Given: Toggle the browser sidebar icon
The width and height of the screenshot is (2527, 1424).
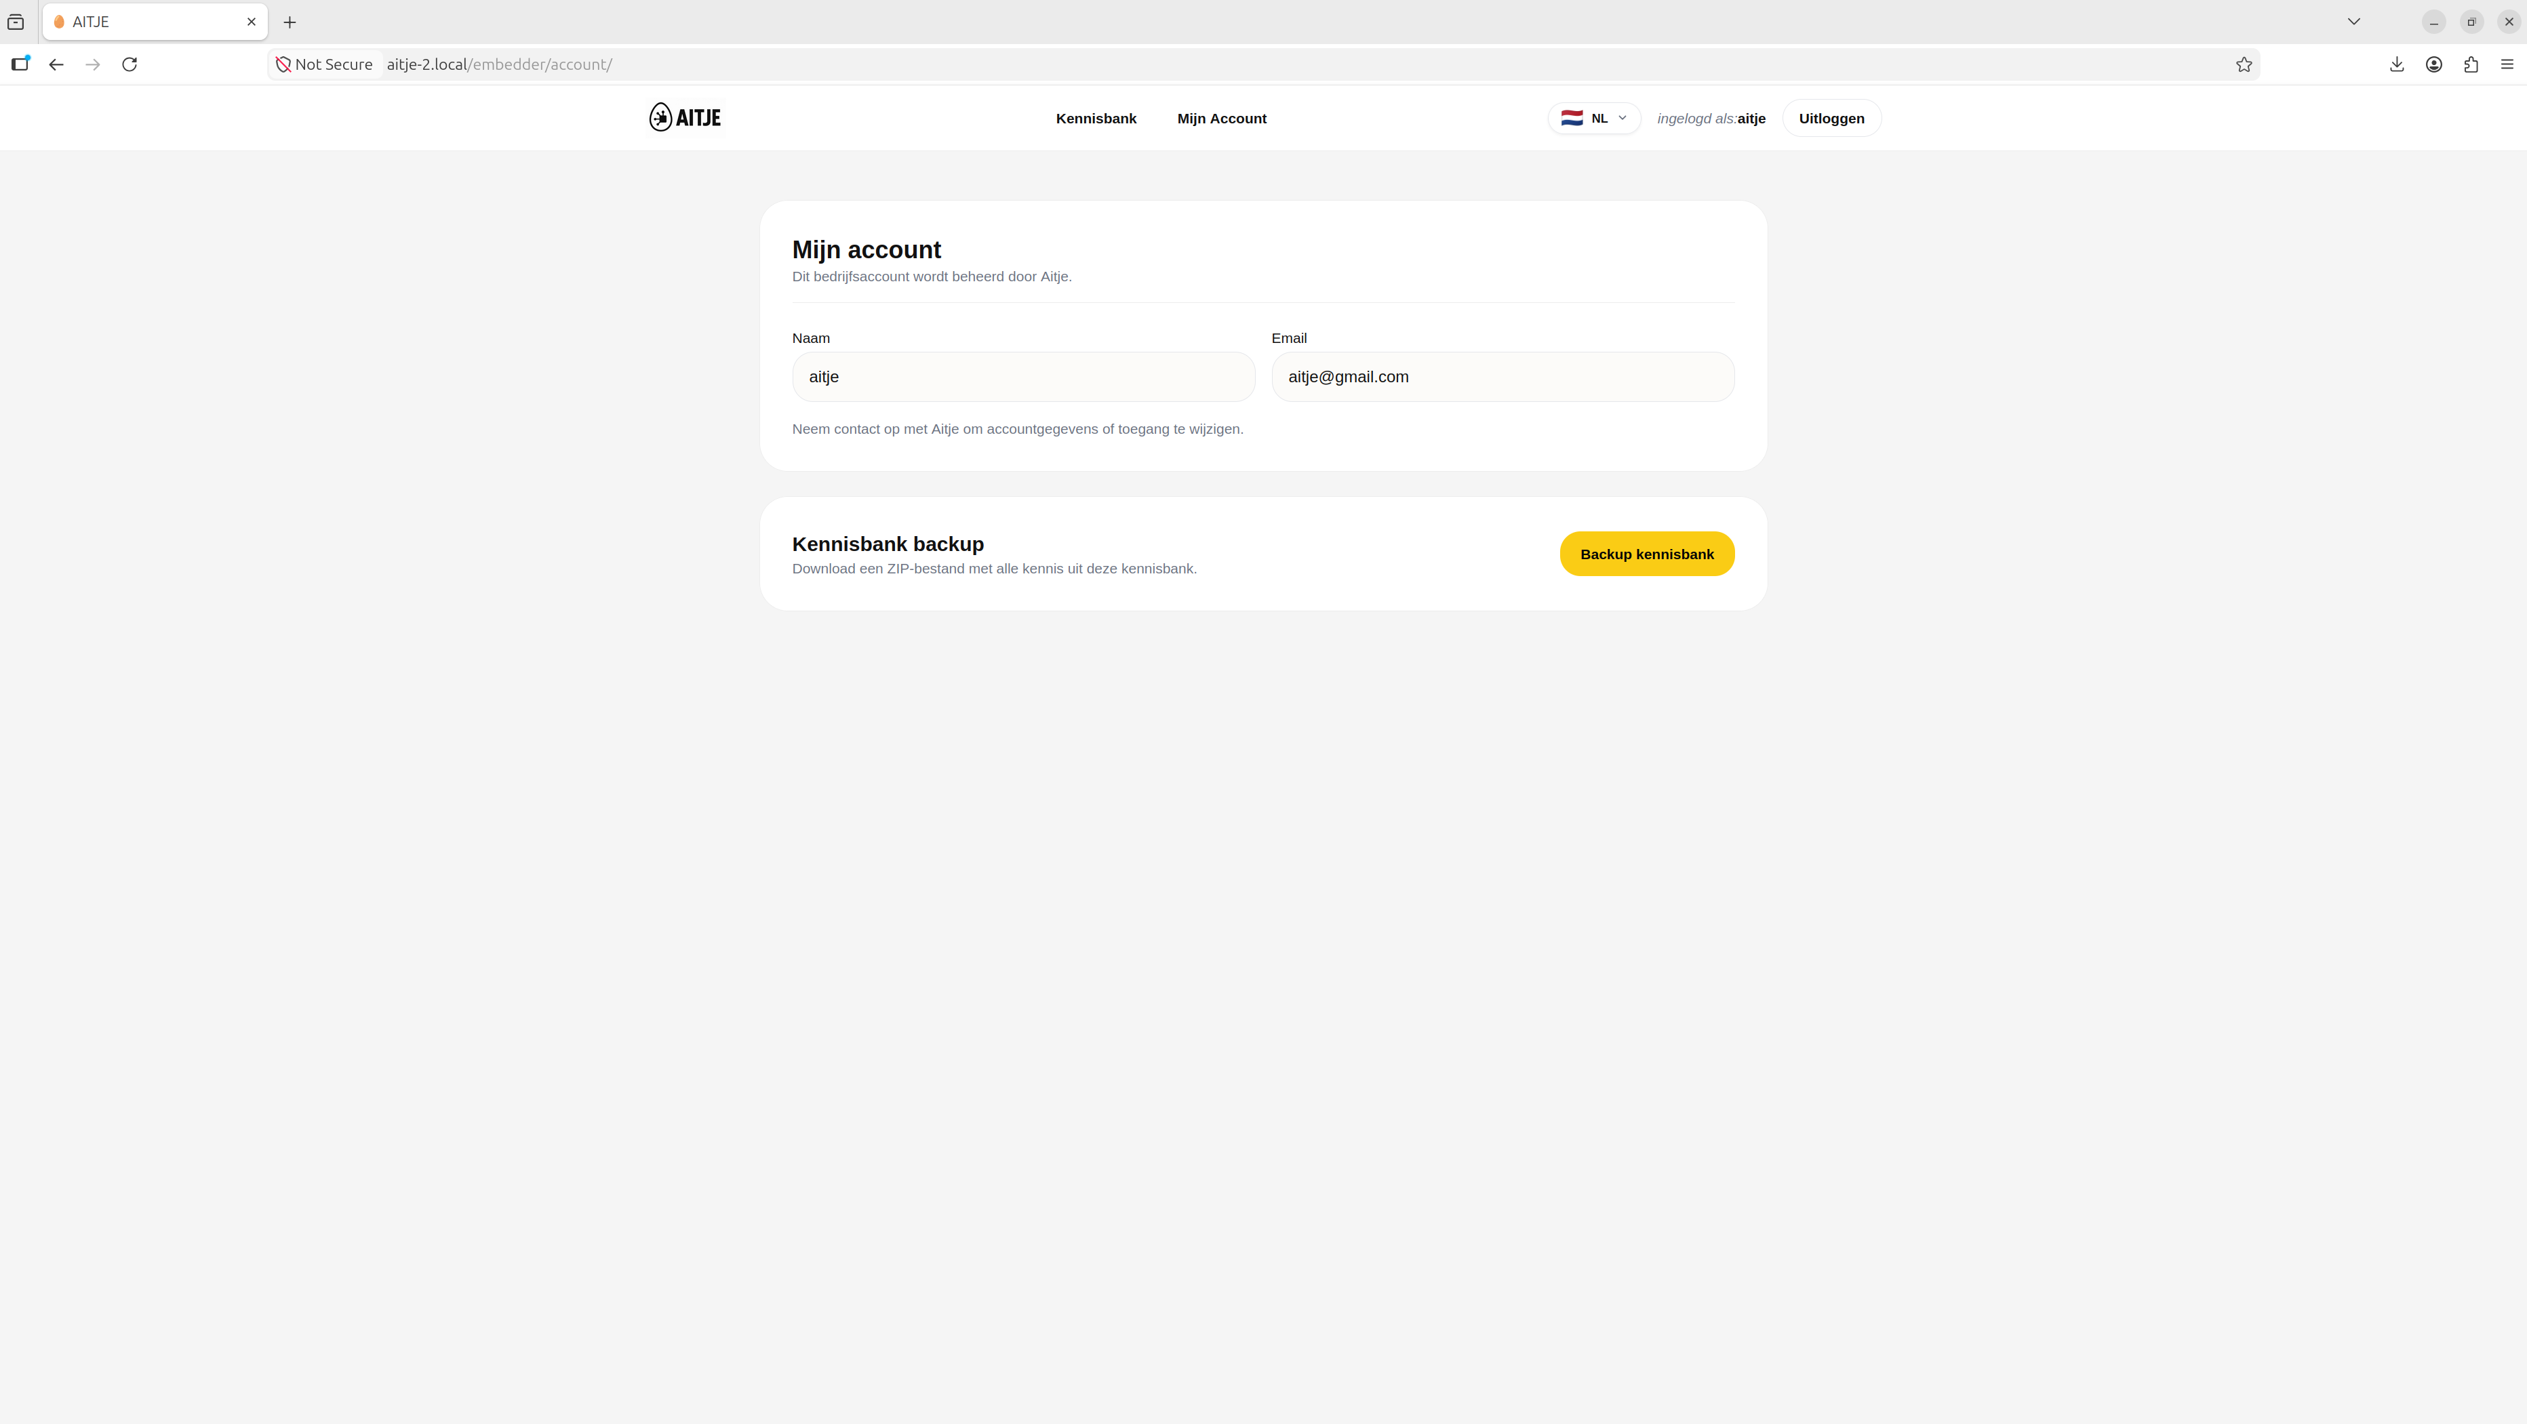Looking at the screenshot, I should pos(20,65).
